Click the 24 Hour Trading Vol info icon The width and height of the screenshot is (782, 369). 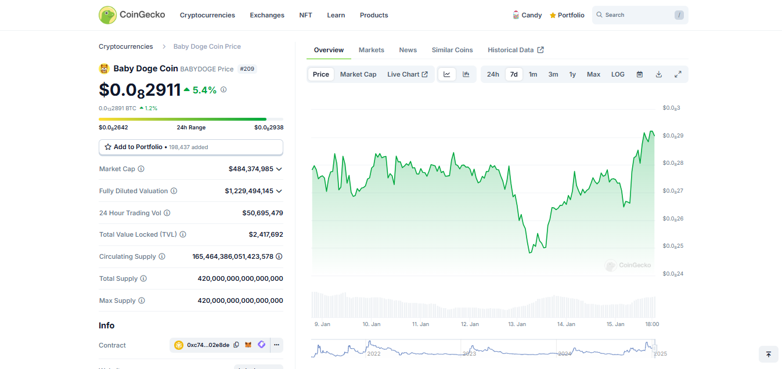pos(167,213)
